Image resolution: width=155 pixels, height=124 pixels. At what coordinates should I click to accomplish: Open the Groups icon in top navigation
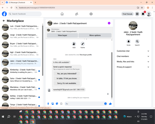click(91, 14)
